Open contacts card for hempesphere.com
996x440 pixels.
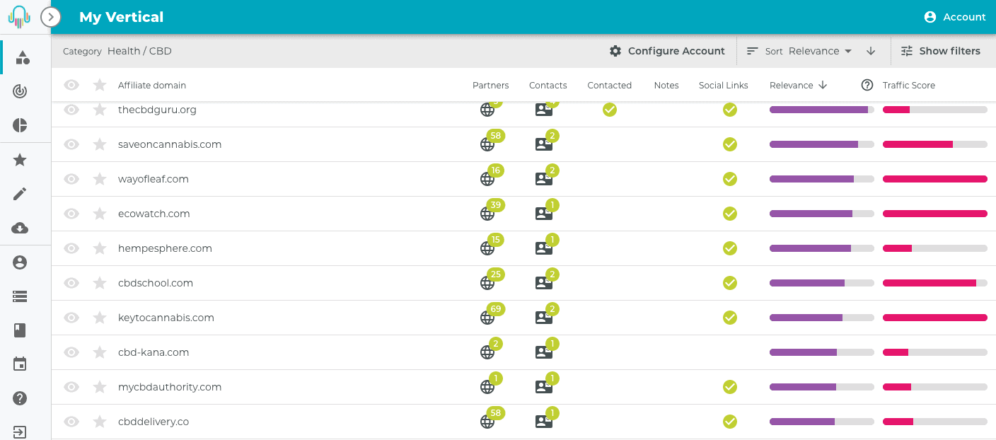click(x=544, y=248)
